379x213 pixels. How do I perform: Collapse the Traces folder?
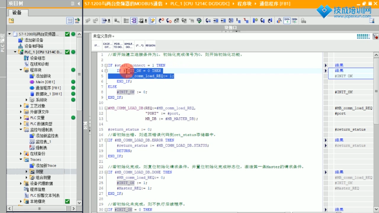click(21, 159)
